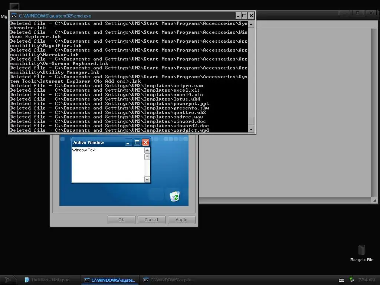Open the Start button on taskbar
The width and height of the screenshot is (380, 285).
tap(8, 280)
